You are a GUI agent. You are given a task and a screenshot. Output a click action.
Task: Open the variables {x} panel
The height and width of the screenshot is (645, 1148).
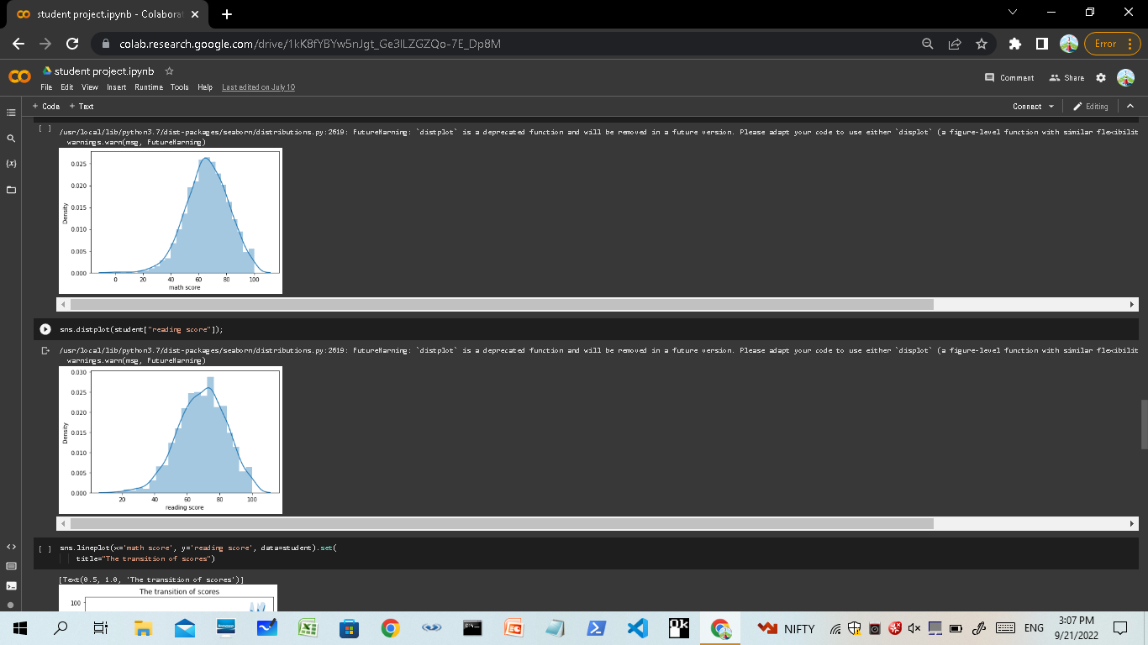tap(11, 164)
